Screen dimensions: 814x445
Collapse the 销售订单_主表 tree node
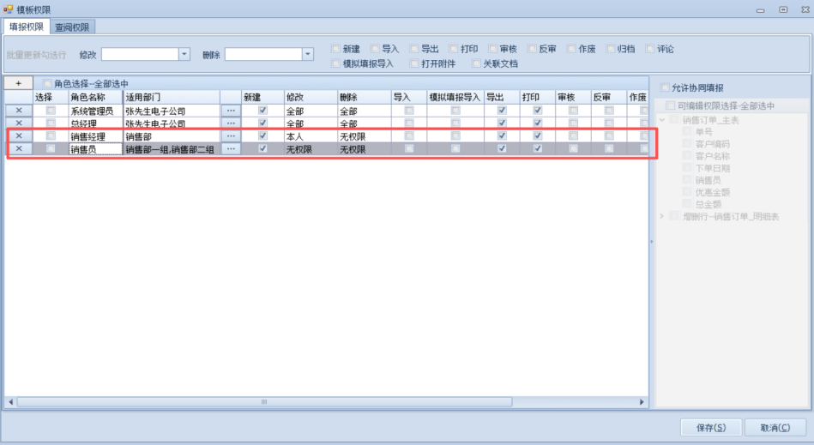[661, 119]
